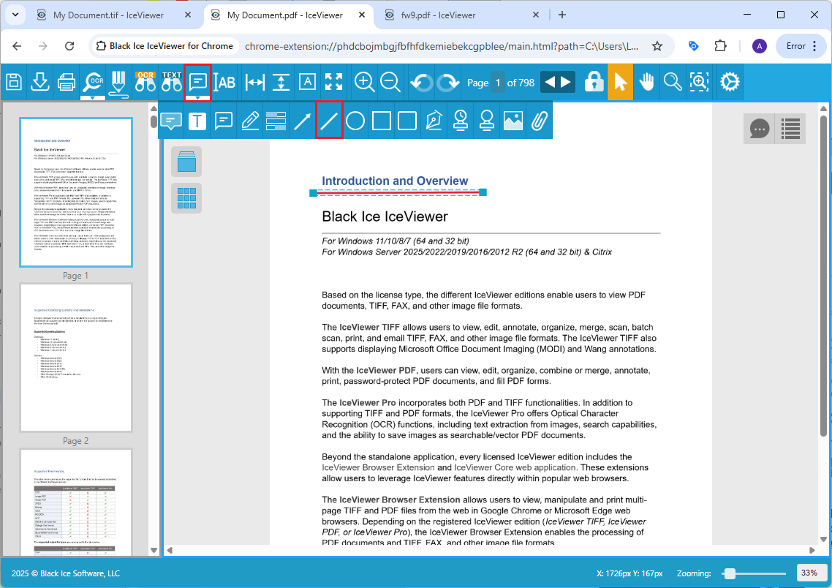The width and height of the screenshot is (832, 588).
Task: Rotate page counterclockwise
Action: [x=421, y=82]
